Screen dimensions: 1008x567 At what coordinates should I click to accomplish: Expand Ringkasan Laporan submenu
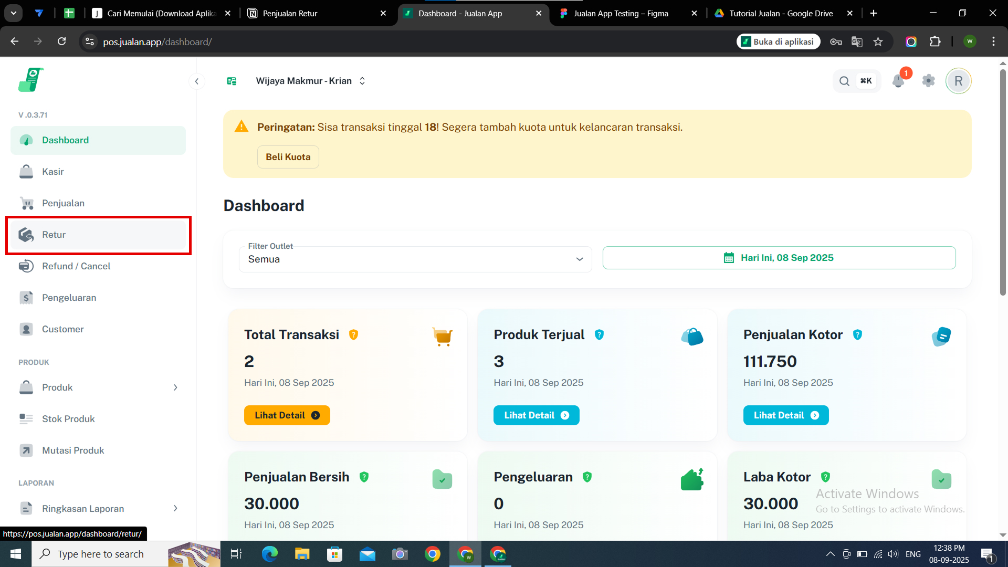[x=175, y=508]
